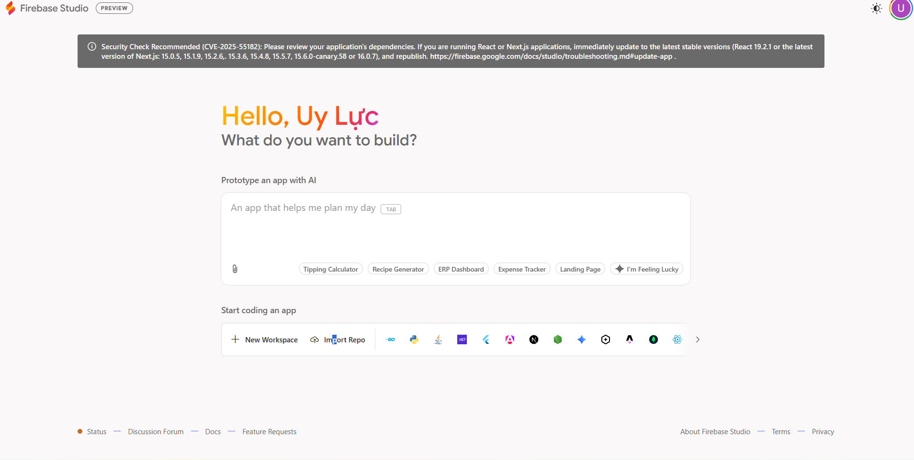Pick the Node.js green hexagon template

click(558, 340)
